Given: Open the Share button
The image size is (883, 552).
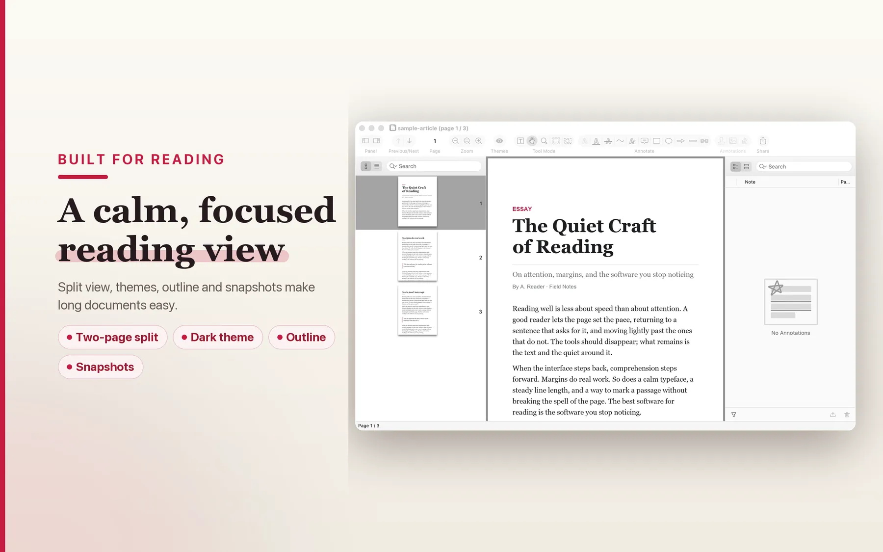Looking at the screenshot, I should [763, 141].
